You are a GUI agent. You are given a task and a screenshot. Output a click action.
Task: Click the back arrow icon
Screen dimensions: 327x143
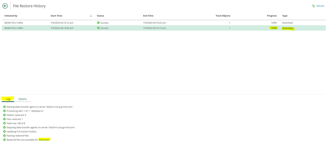coord(5,6)
